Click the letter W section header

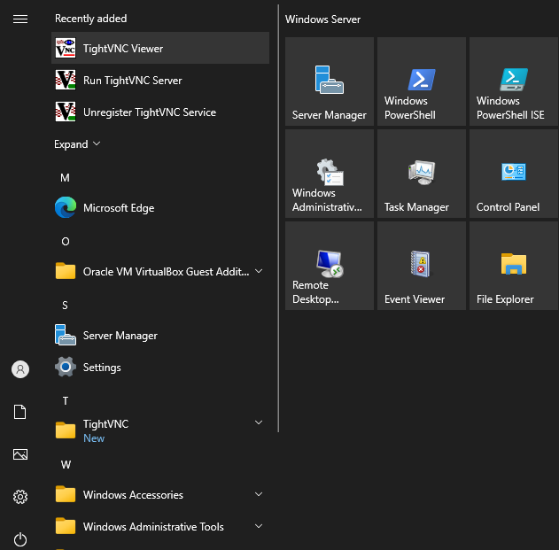pyautogui.click(x=66, y=464)
